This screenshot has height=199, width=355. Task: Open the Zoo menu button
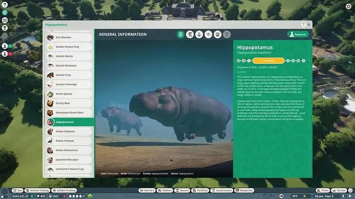(18, 190)
